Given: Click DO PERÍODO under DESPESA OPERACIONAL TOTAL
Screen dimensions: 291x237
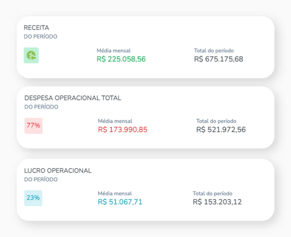Looking at the screenshot, I should point(41,107).
